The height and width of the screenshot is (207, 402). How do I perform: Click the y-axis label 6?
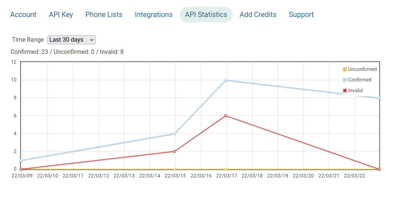point(15,116)
